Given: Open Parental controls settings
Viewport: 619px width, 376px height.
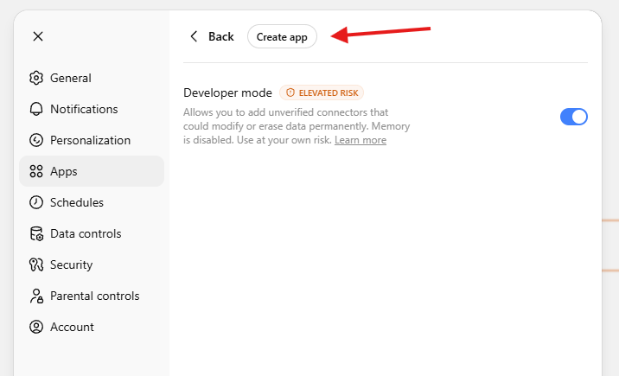Looking at the screenshot, I should pos(92,296).
